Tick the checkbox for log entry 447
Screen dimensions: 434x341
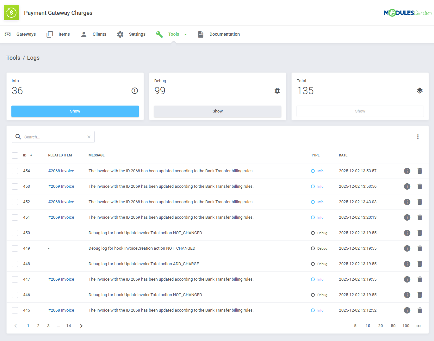[15, 279]
